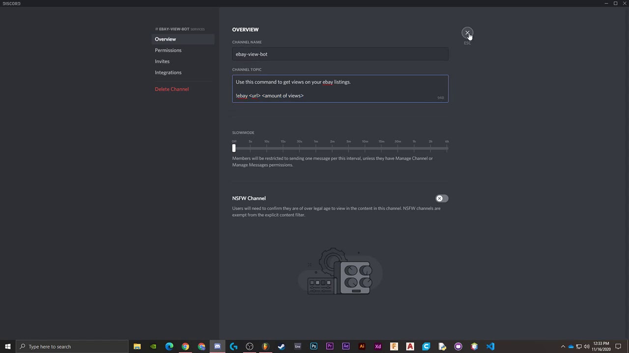Open the orange F icon in taskbar

pos(394,347)
